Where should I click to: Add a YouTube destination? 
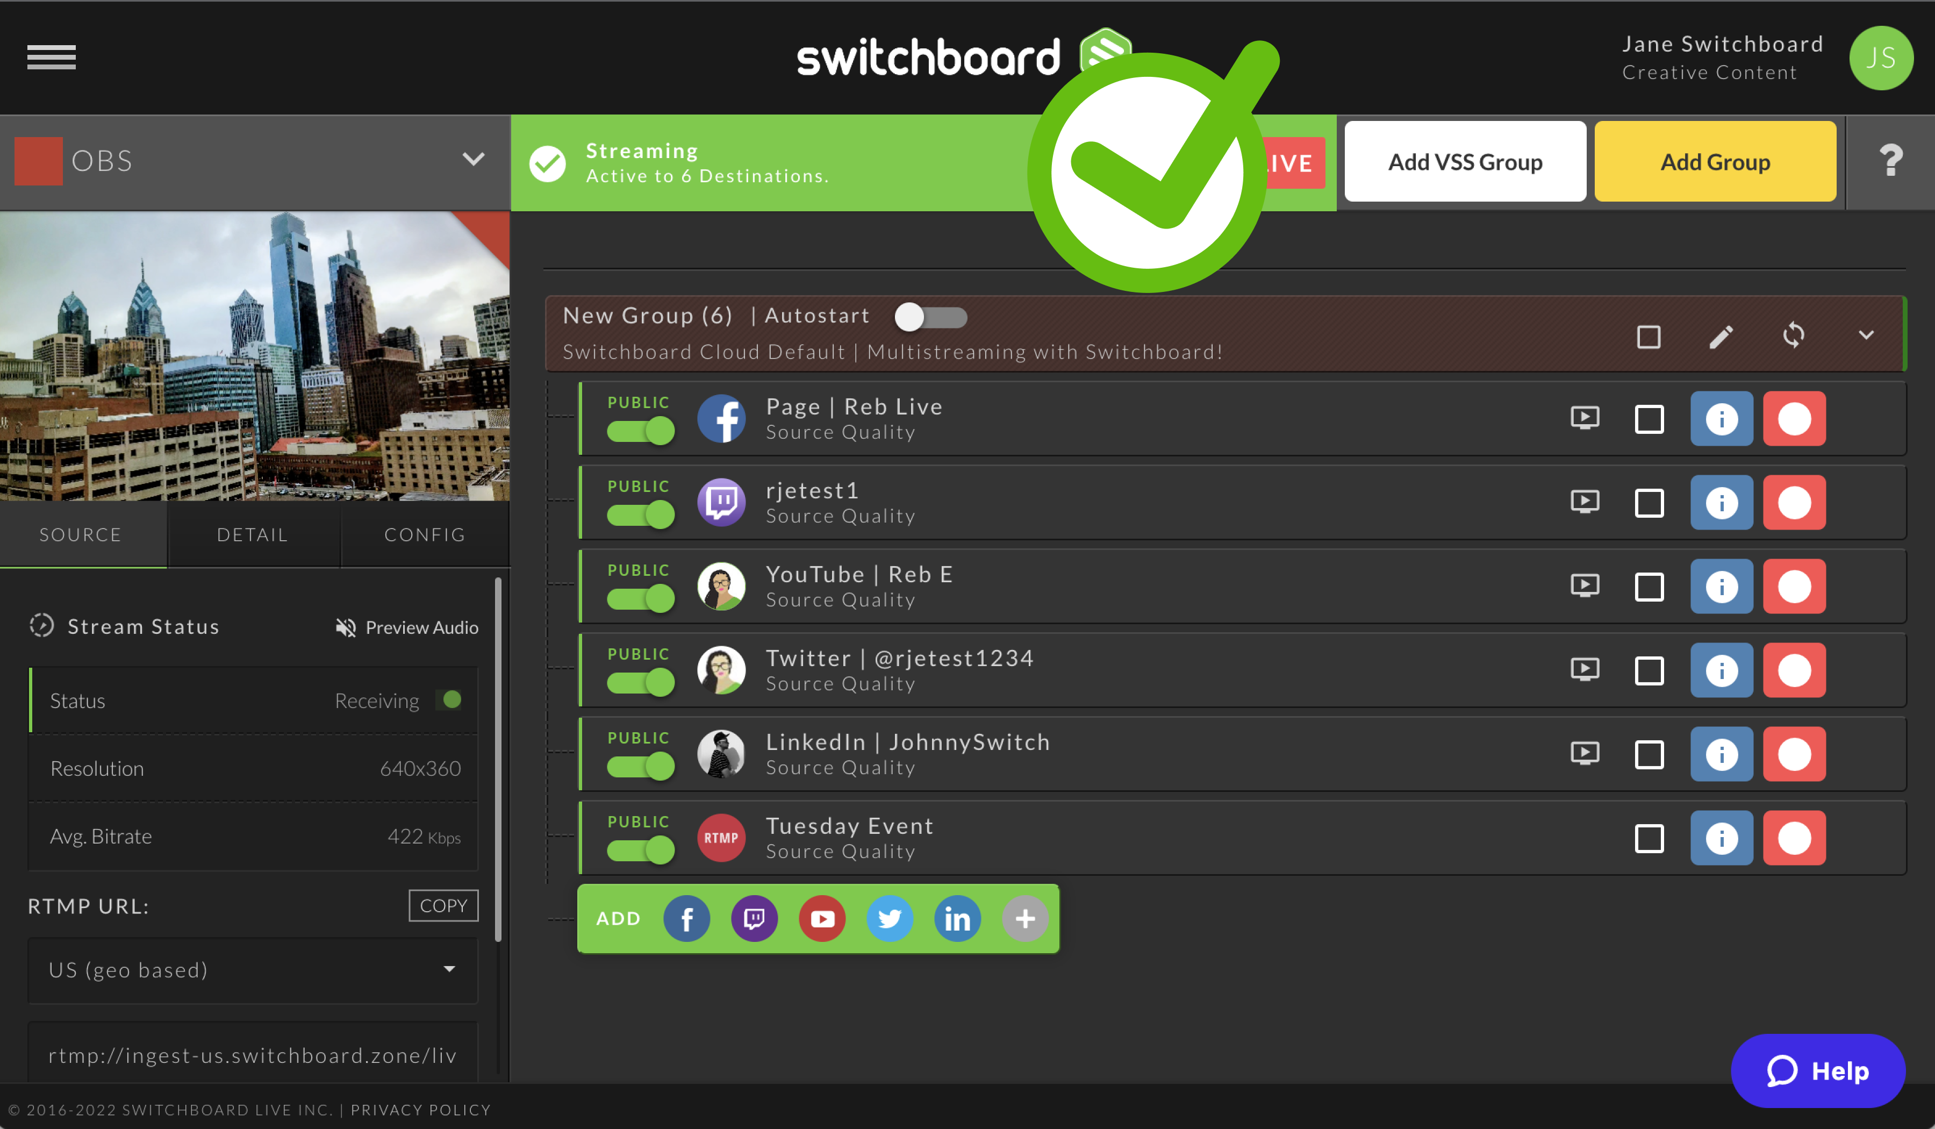[x=822, y=919]
